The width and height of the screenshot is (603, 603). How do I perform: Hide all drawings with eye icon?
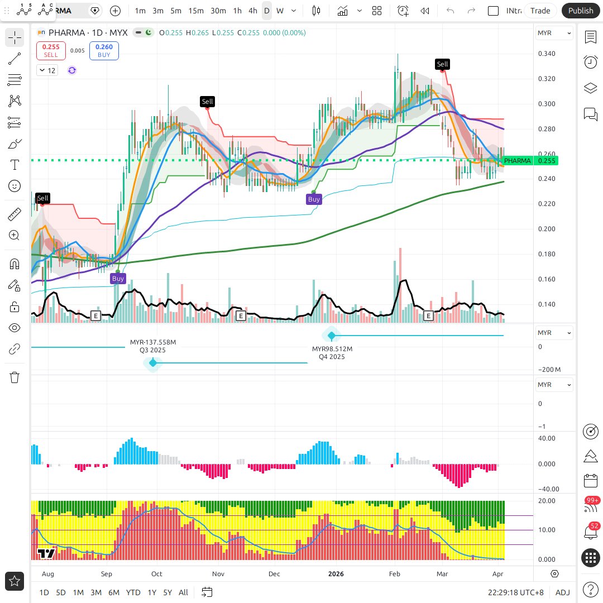click(x=15, y=328)
